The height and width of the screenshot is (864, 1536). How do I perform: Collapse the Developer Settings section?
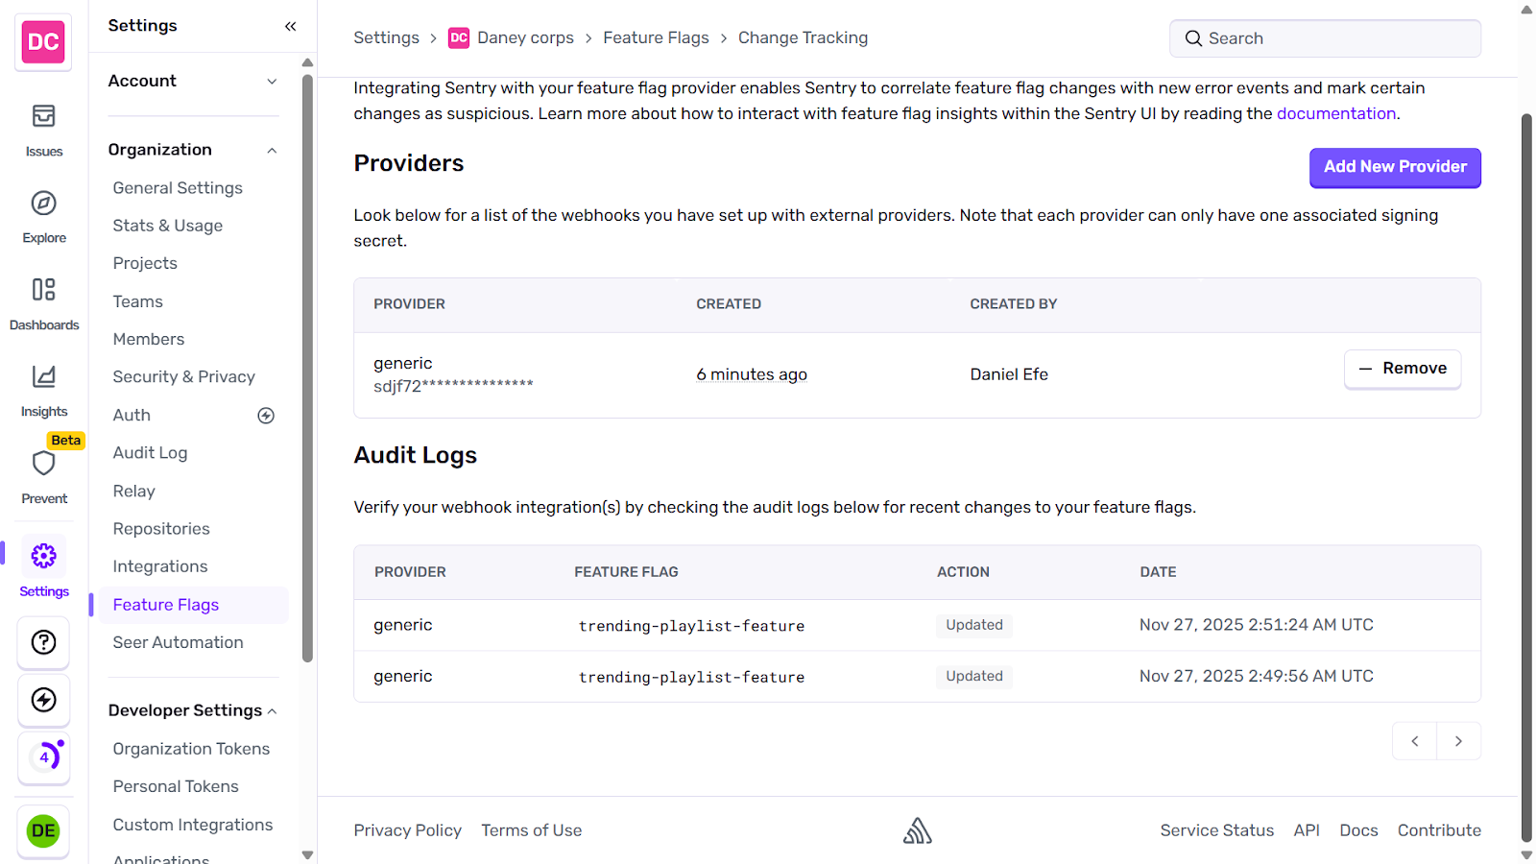272,710
